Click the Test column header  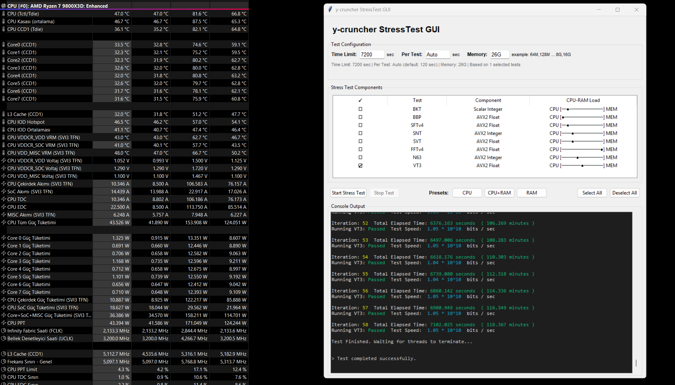pyautogui.click(x=417, y=100)
